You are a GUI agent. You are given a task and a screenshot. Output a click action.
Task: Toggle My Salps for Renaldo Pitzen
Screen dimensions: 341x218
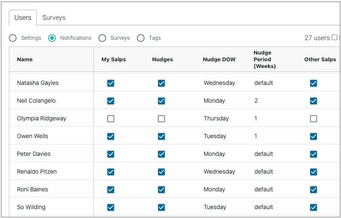click(x=111, y=172)
